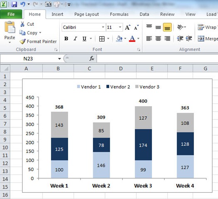This screenshot has width=218, height=199.
Task: Click the text Orientation icon
Action: click(180, 27)
